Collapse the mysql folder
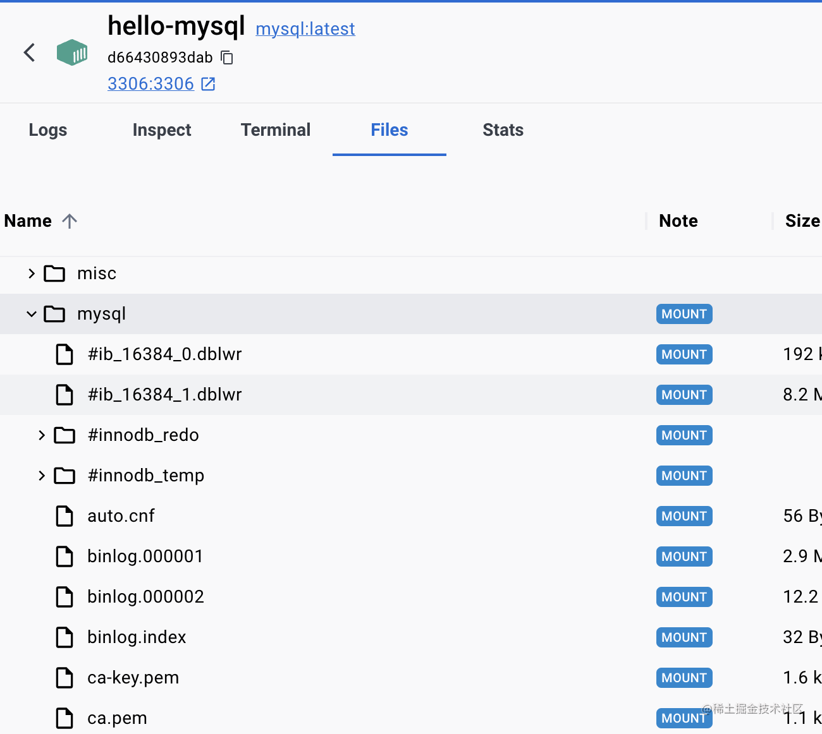This screenshot has width=822, height=734. (x=32, y=314)
